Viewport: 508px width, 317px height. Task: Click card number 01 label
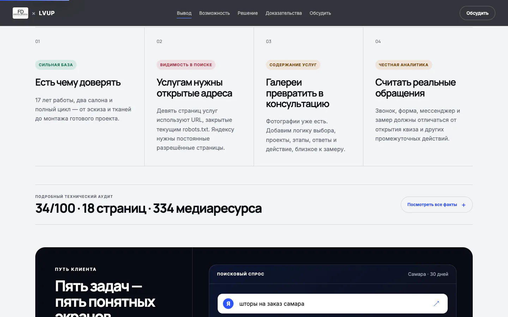tap(37, 42)
